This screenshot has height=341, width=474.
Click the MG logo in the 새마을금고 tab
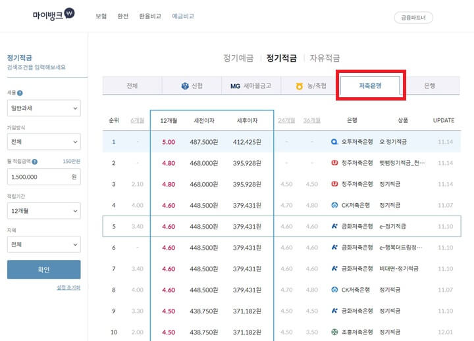(235, 86)
